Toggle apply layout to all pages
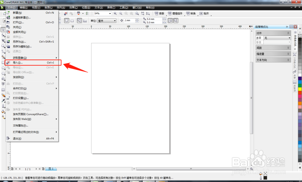Image resolution: width=302 pixels, height=182 pixels. 79,21
